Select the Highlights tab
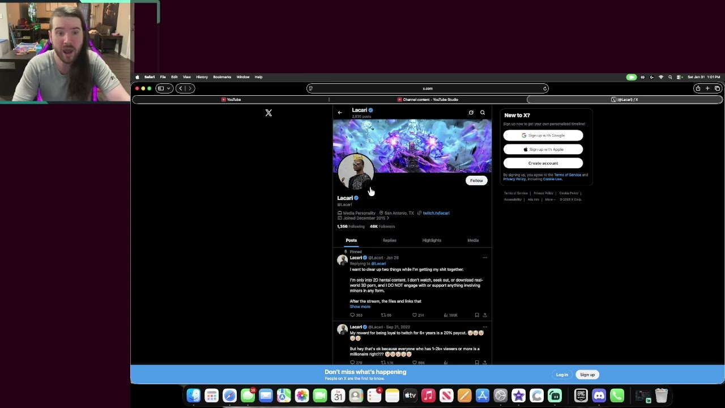This screenshot has height=408, width=725. [432, 240]
